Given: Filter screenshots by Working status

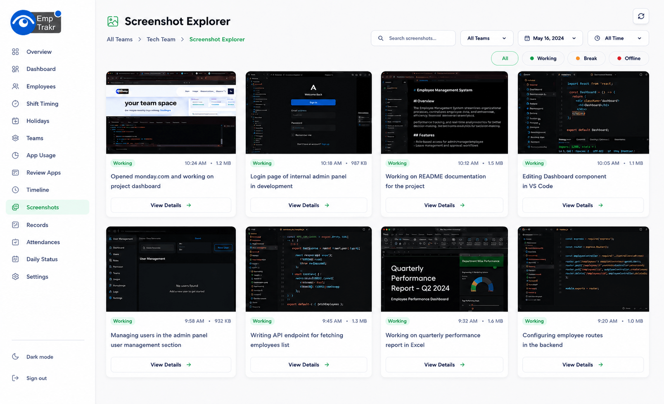Looking at the screenshot, I should [543, 58].
